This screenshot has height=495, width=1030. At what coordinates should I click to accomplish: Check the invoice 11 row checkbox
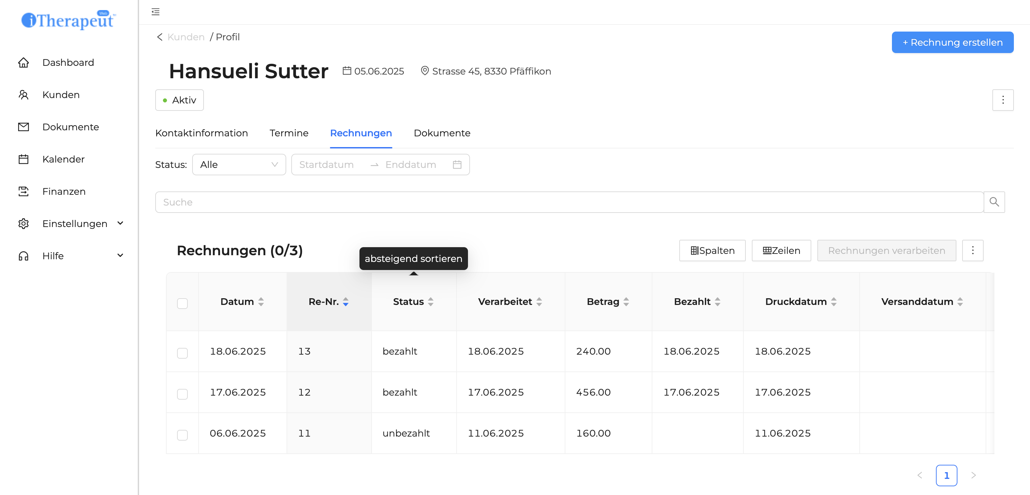182,435
